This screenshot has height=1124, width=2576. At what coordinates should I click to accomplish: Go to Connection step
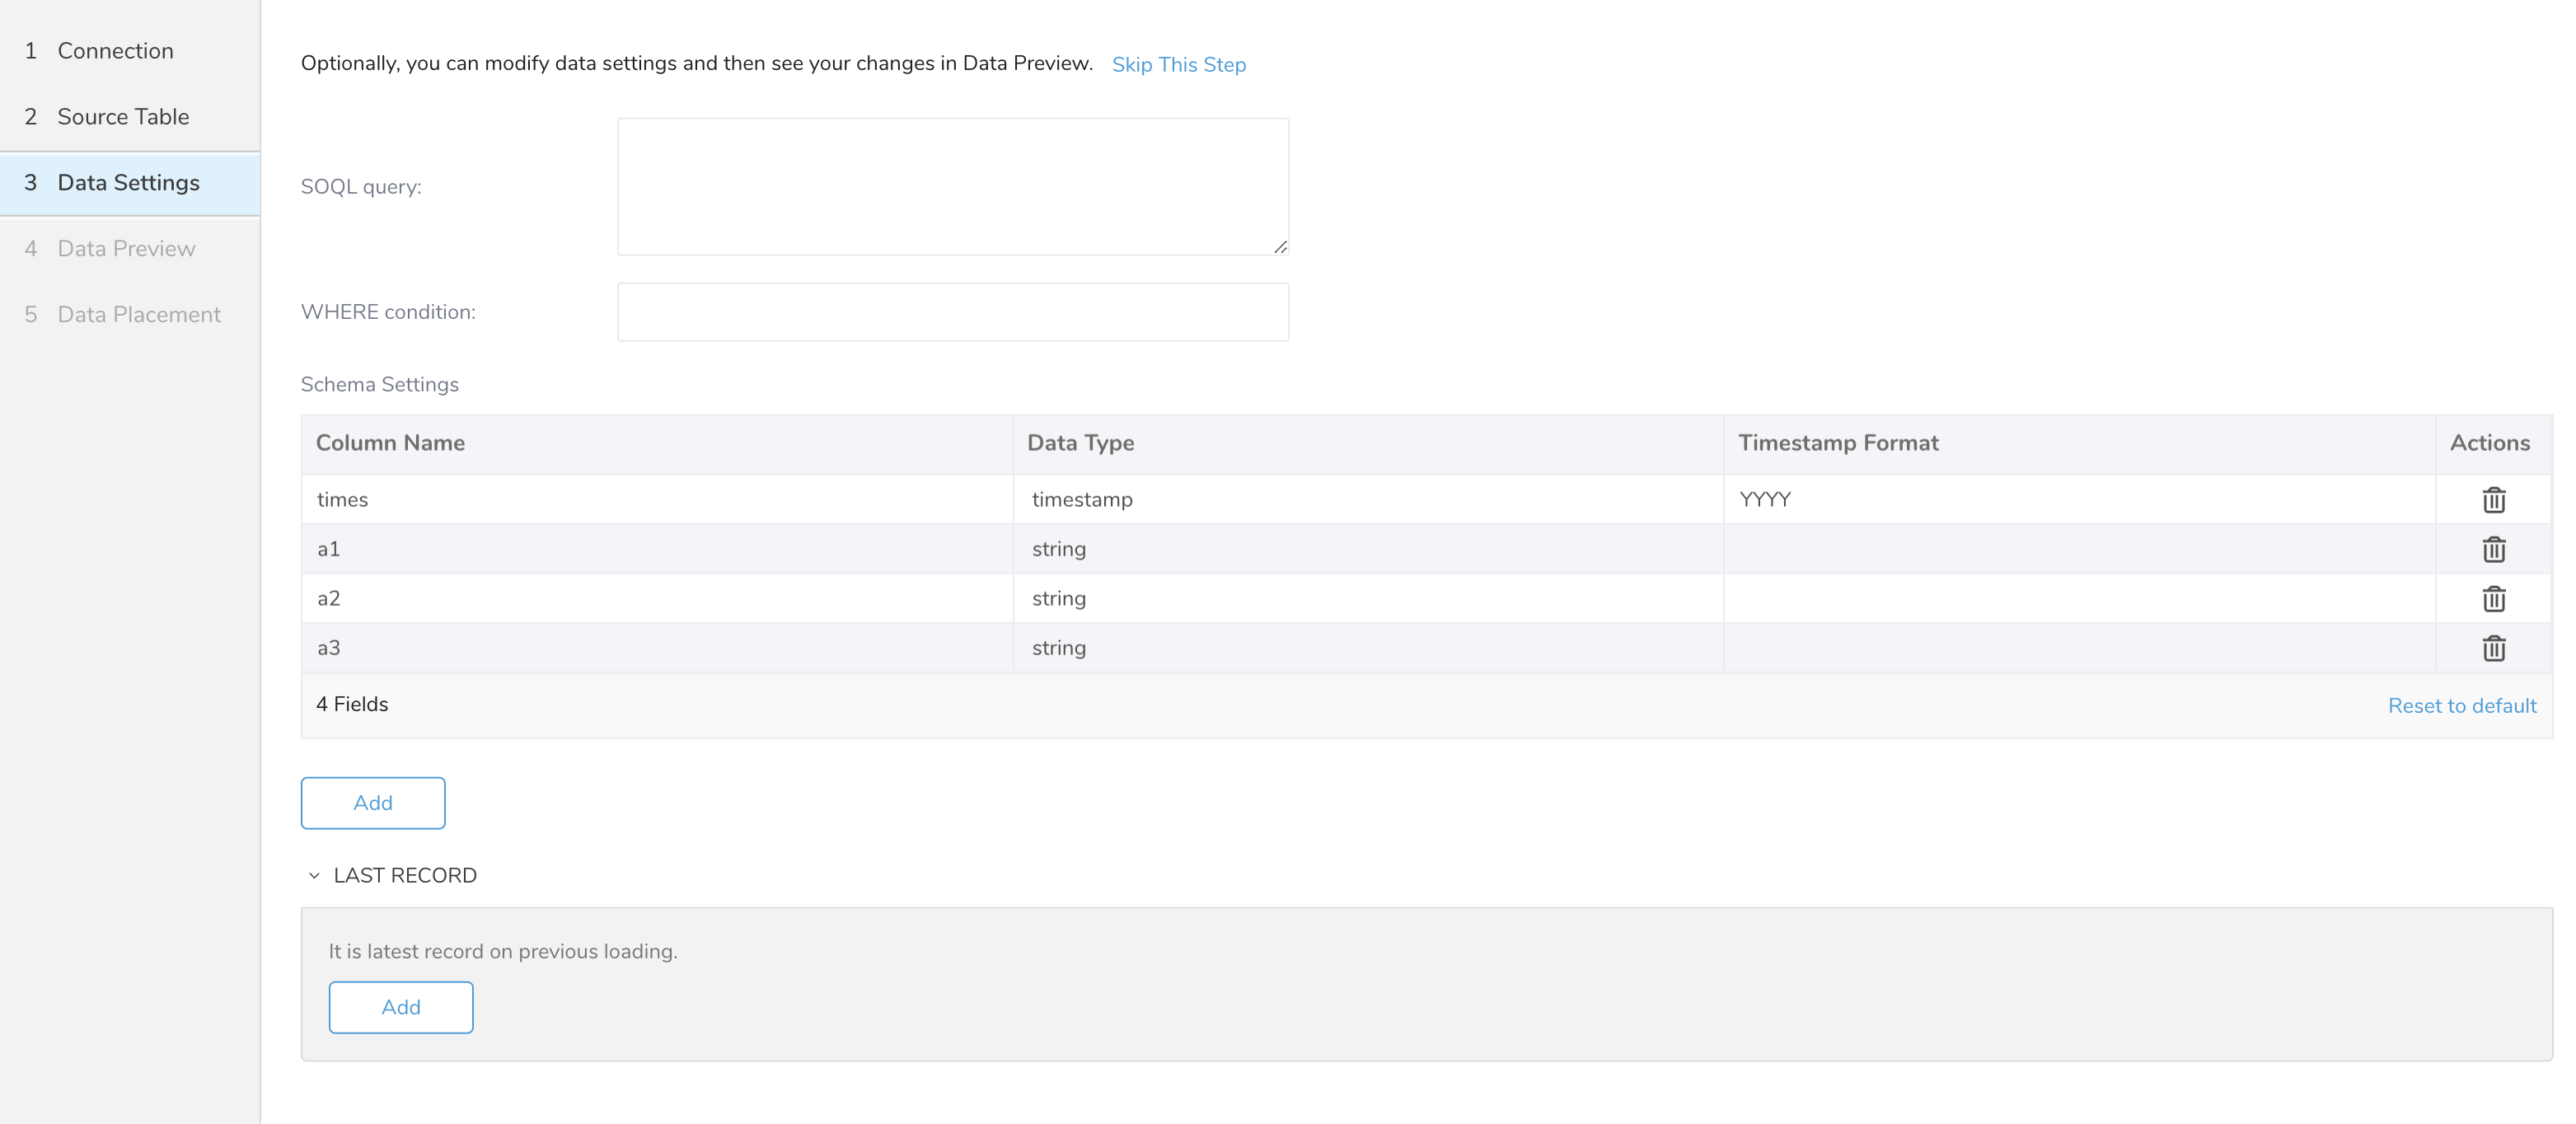click(115, 51)
